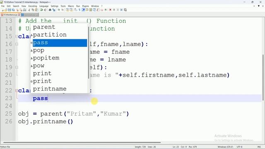Click the Save recorded macro icon
Image resolution: width=265 pixels, height=149 pixels.
(125, 10)
